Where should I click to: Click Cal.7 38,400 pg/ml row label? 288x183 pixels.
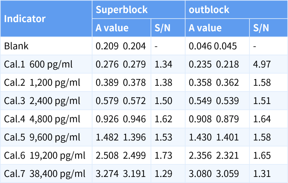(45, 174)
